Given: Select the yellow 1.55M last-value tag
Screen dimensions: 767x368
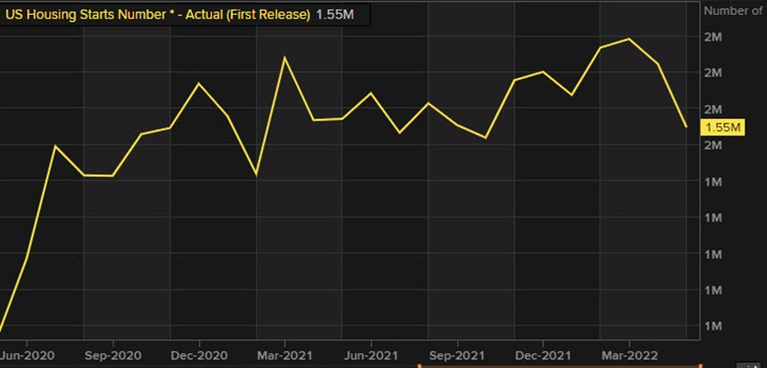Looking at the screenshot, I should (x=723, y=128).
